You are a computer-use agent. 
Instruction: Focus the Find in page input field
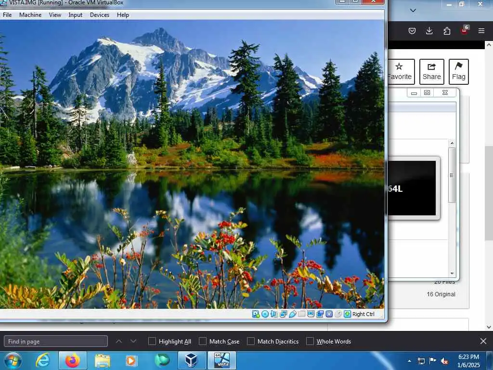click(x=56, y=341)
